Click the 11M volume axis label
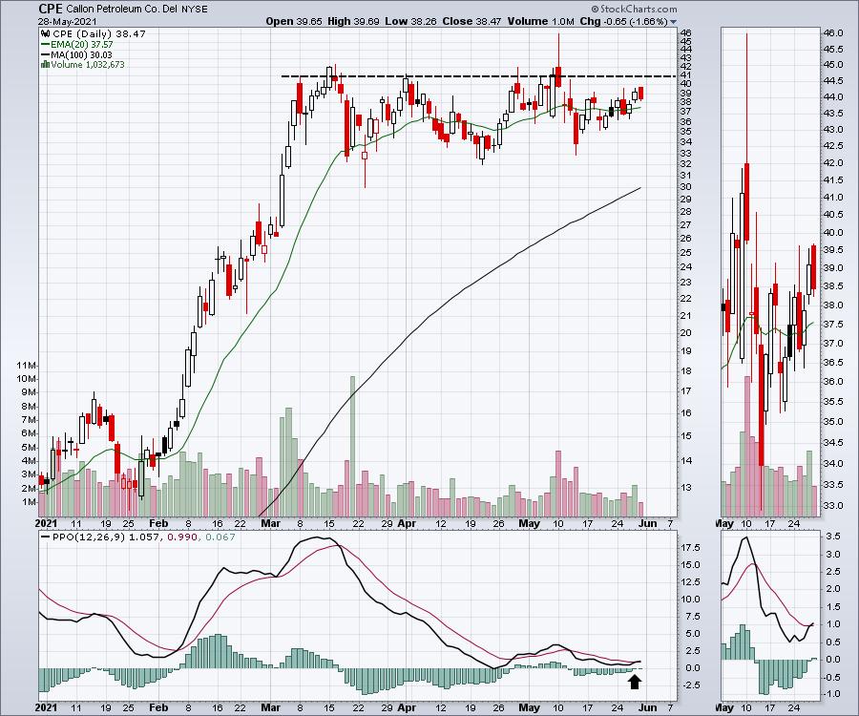 click(x=27, y=366)
